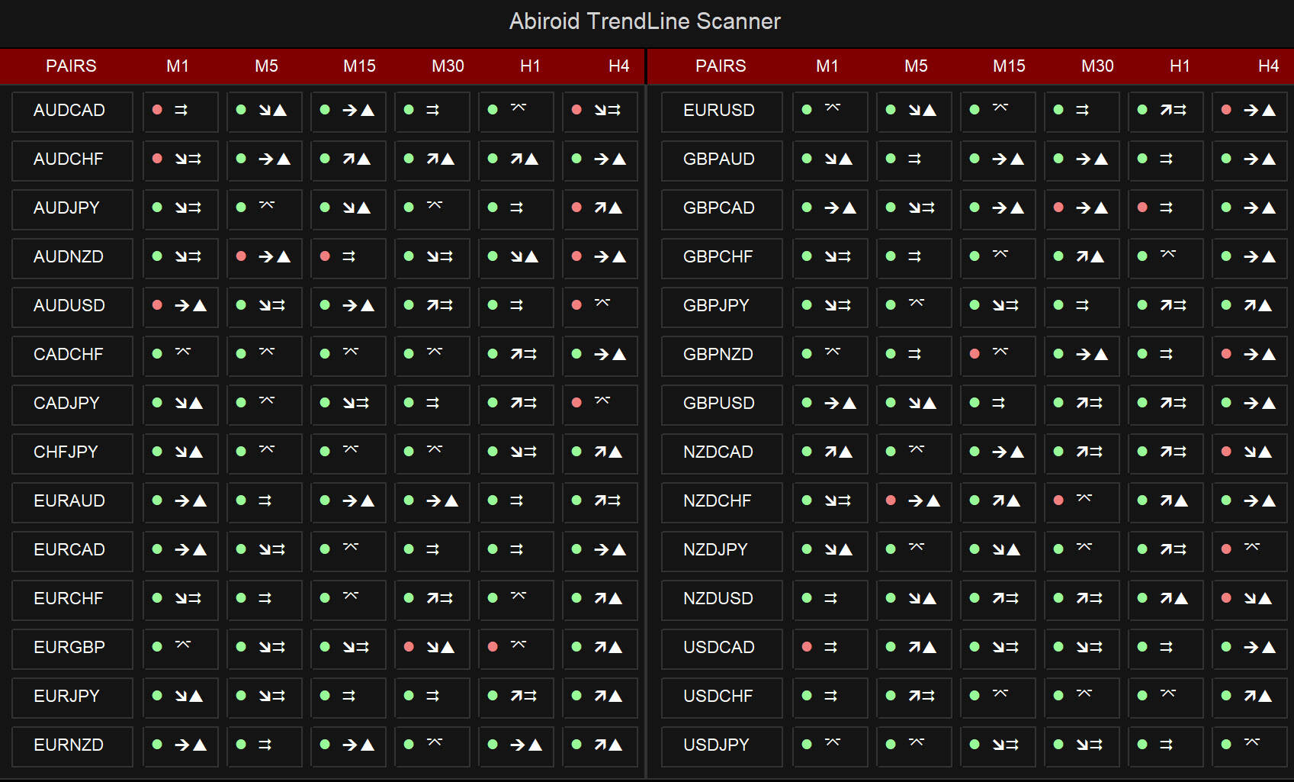Image resolution: width=1294 pixels, height=782 pixels.
Task: Click the up-right arrow icon in NZDCAD M1 cell
Action: pos(831,452)
